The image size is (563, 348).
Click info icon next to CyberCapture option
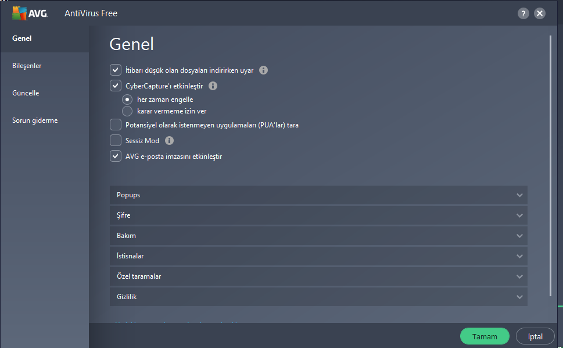[213, 86]
